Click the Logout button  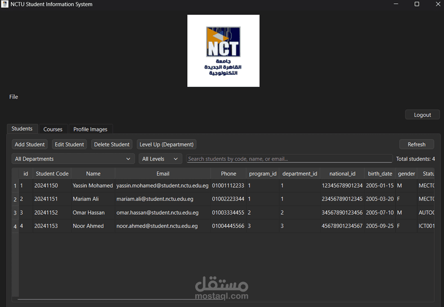[x=422, y=114]
